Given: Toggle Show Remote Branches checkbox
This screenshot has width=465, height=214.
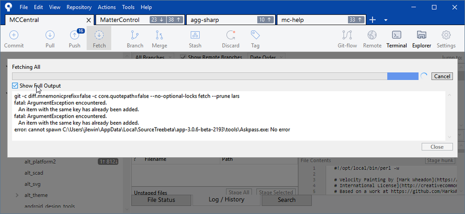Looking at the screenshot, I should click(183, 57).
